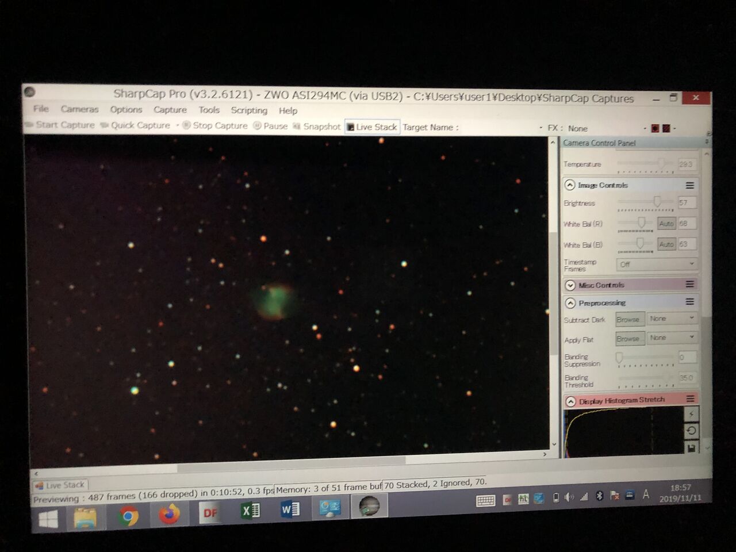Stop the current capture
Screen dimensions: 736x552
(215, 125)
